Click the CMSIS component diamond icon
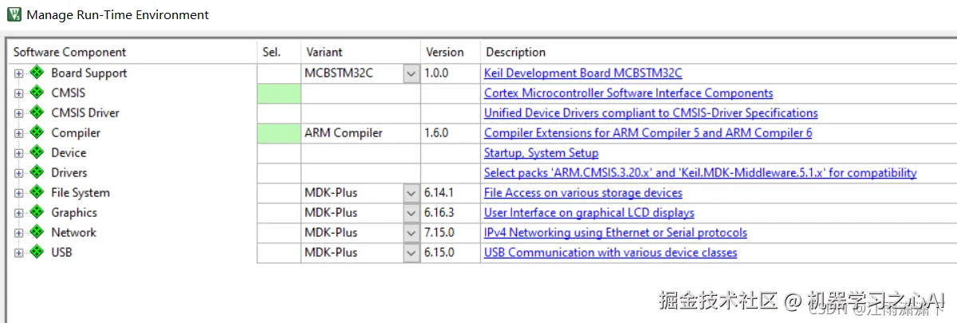This screenshot has width=957, height=323. [36, 93]
